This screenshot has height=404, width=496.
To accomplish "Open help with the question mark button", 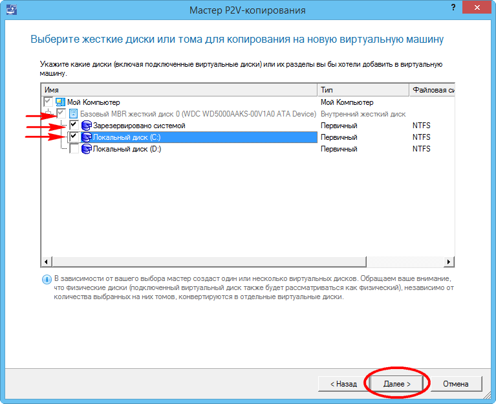I will (x=453, y=7).
